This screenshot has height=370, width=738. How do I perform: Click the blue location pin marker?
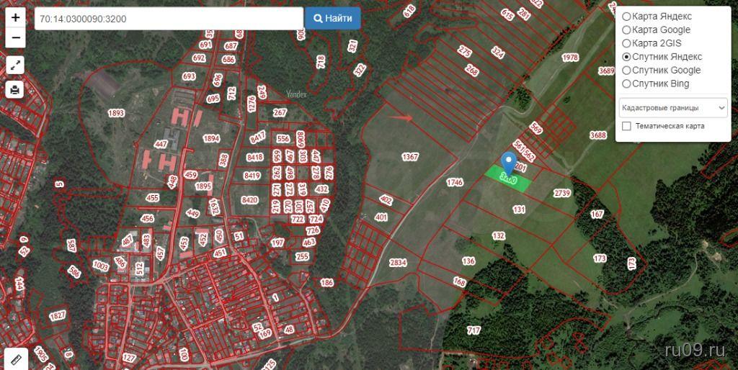(509, 162)
